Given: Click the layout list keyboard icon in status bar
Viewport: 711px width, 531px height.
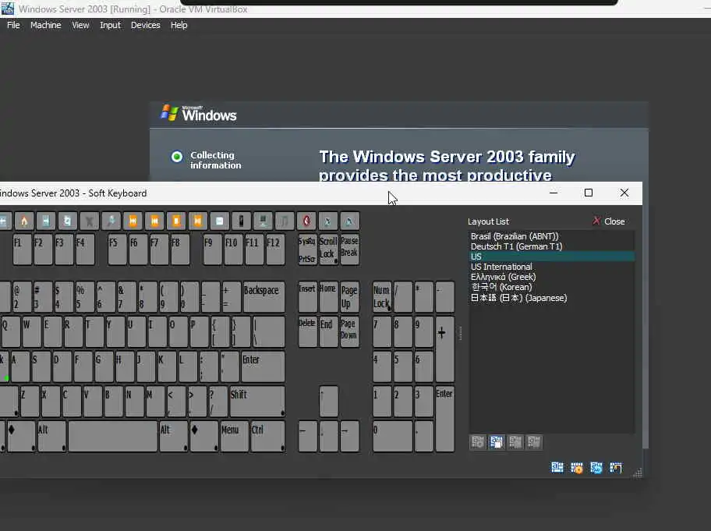Looking at the screenshot, I should pyautogui.click(x=557, y=468).
